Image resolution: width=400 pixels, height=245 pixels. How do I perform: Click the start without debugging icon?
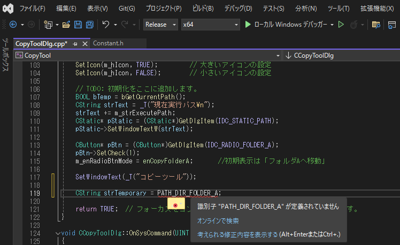[344, 25]
